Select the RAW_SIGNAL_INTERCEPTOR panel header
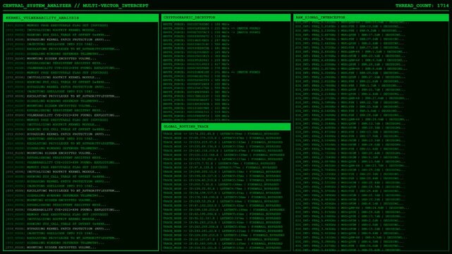The width and height of the screenshot is (452, 254). click(x=371, y=18)
